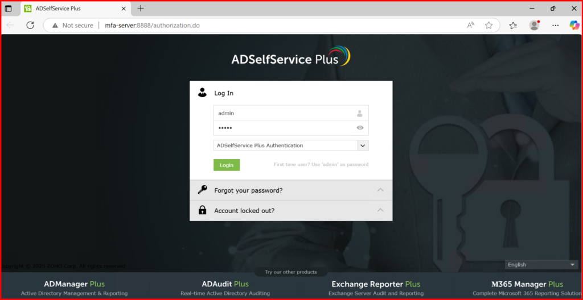Open the English language selector
The width and height of the screenshot is (583, 300).
tap(541, 265)
